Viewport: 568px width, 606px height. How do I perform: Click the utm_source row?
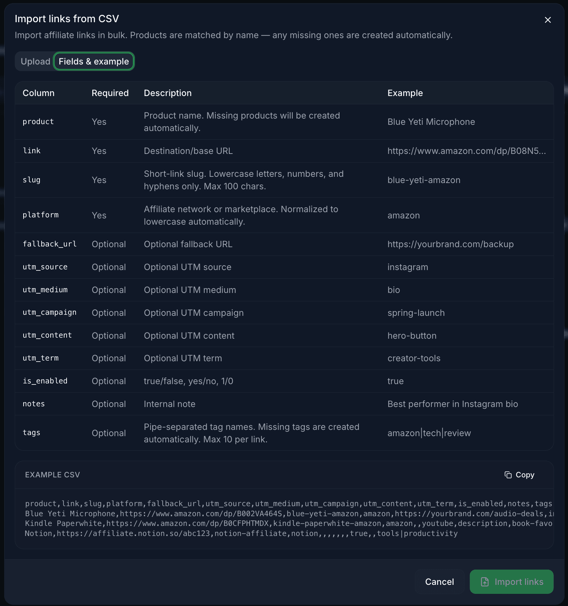(x=45, y=267)
